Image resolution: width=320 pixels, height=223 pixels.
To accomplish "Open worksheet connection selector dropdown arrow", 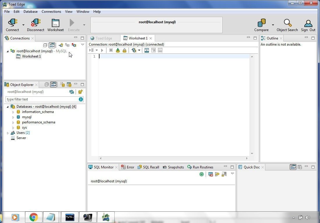I will click(139, 50).
